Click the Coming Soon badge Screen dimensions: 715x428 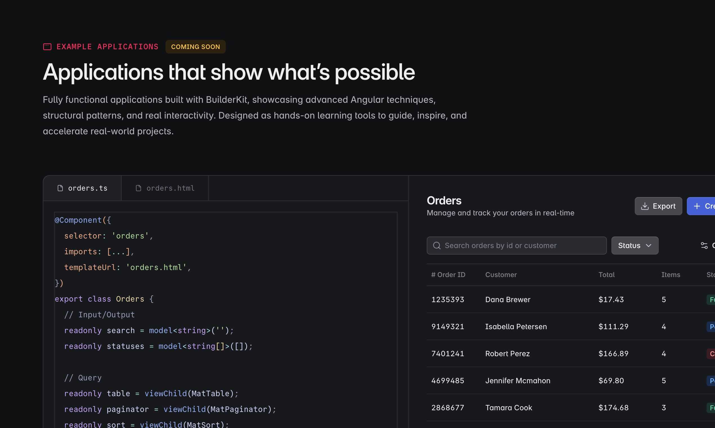(195, 47)
